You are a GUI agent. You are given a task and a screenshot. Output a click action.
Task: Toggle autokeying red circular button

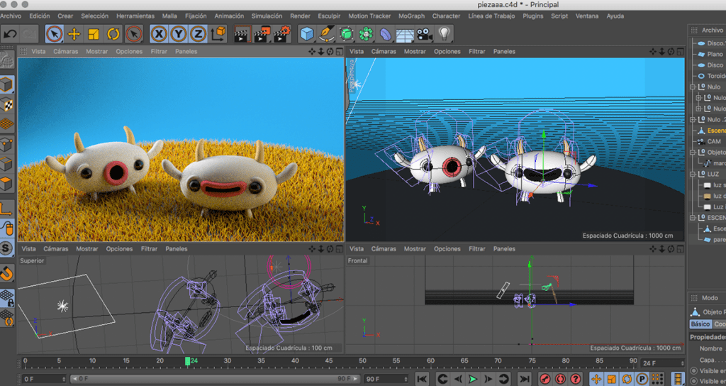[560, 379]
